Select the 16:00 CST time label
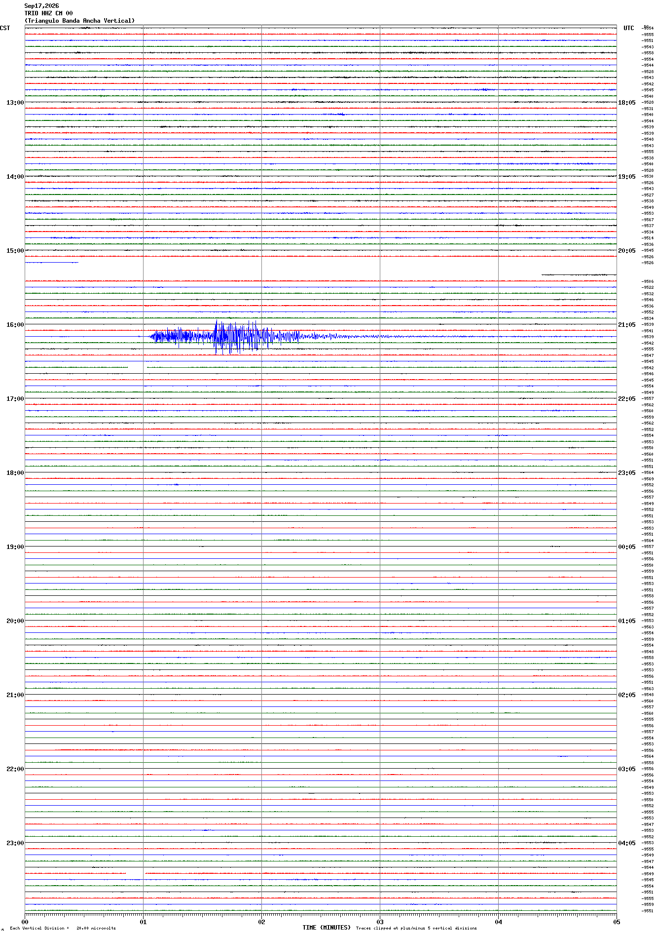 (15, 325)
